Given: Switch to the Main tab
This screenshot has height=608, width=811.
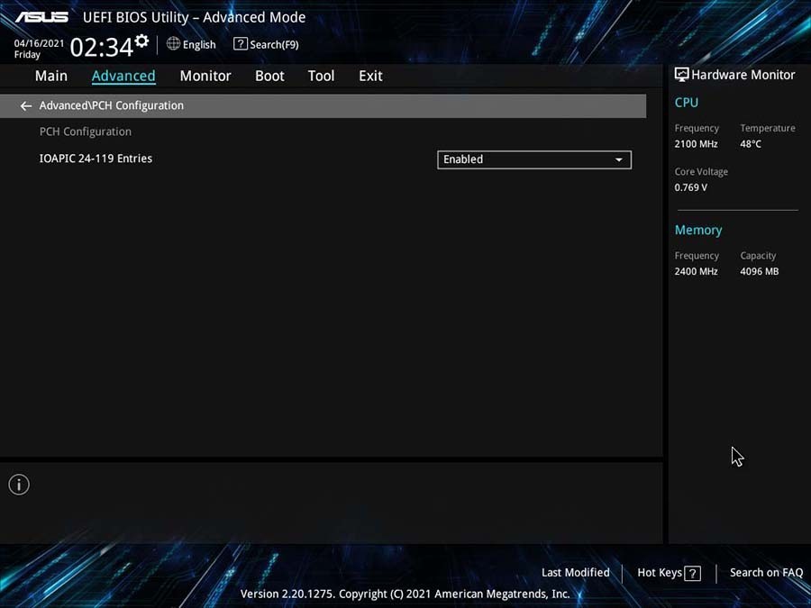Looking at the screenshot, I should pyautogui.click(x=51, y=76).
